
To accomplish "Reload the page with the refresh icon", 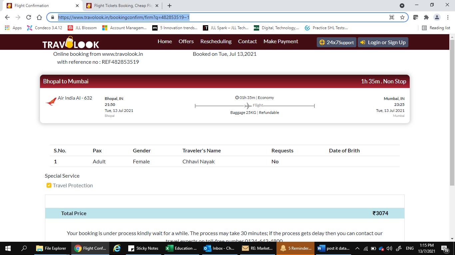I will (x=29, y=17).
